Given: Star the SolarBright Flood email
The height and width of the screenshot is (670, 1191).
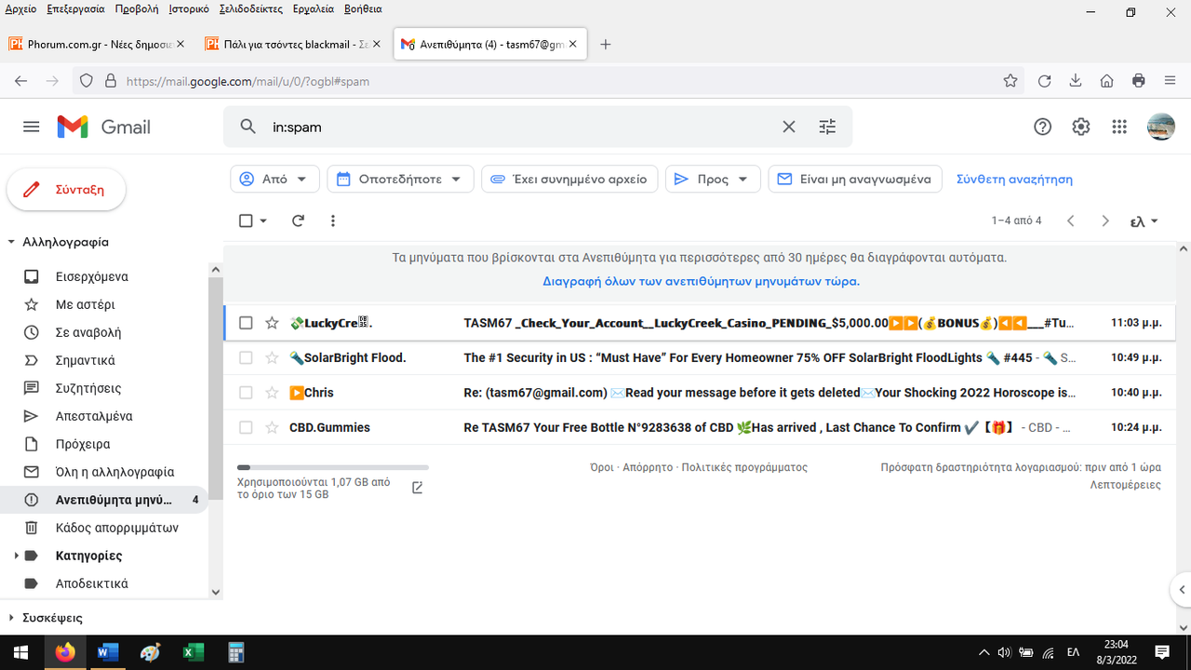Looking at the screenshot, I should (x=272, y=357).
